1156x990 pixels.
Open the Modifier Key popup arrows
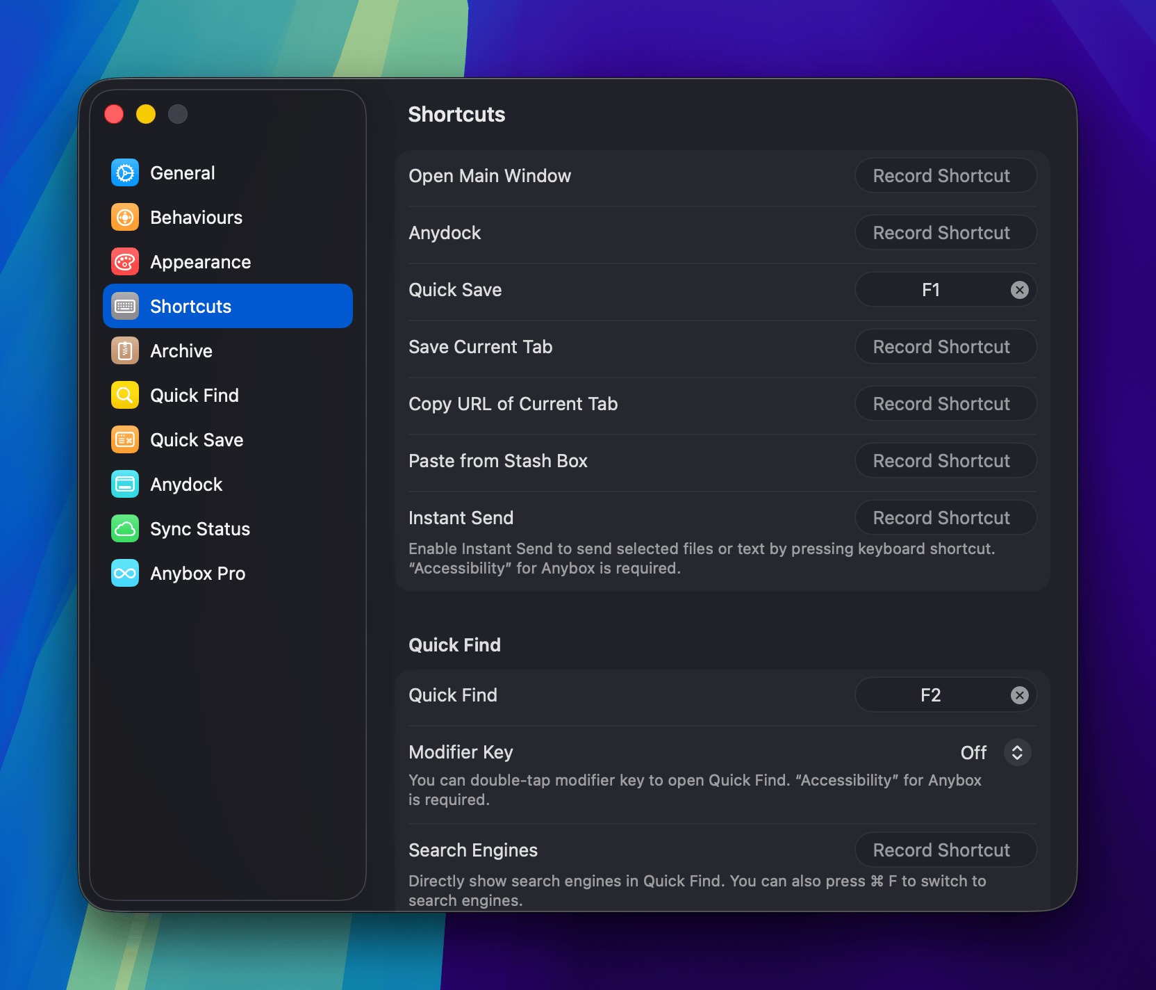pyautogui.click(x=1017, y=752)
